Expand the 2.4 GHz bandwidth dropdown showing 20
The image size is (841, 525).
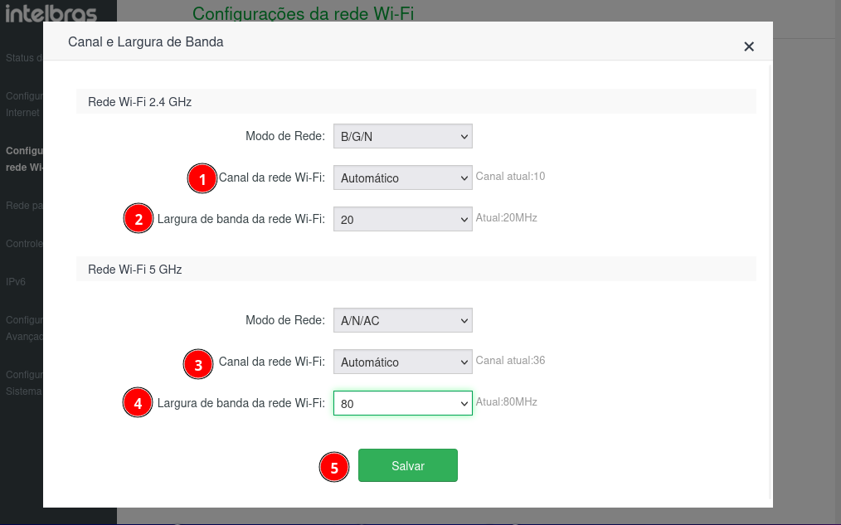tap(403, 219)
